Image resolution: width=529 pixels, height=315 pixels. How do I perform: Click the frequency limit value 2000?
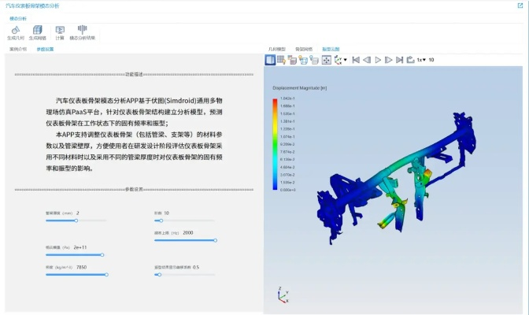coord(188,232)
